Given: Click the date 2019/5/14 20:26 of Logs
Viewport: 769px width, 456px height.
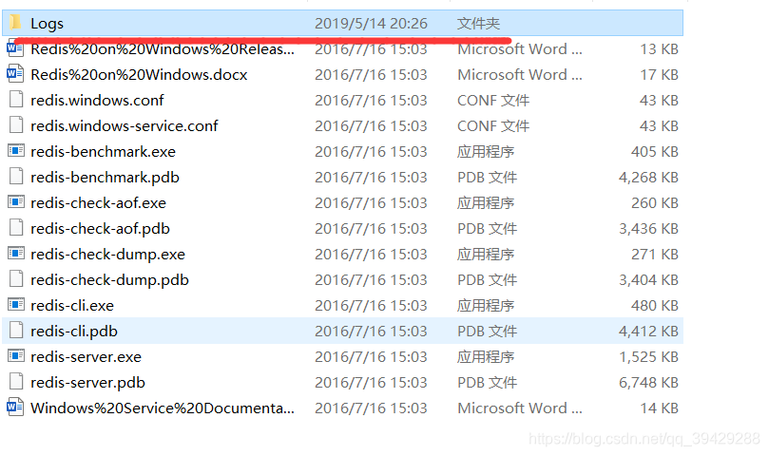Looking at the screenshot, I should tap(371, 24).
